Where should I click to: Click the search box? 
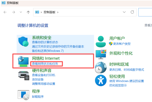coord(145,12)
